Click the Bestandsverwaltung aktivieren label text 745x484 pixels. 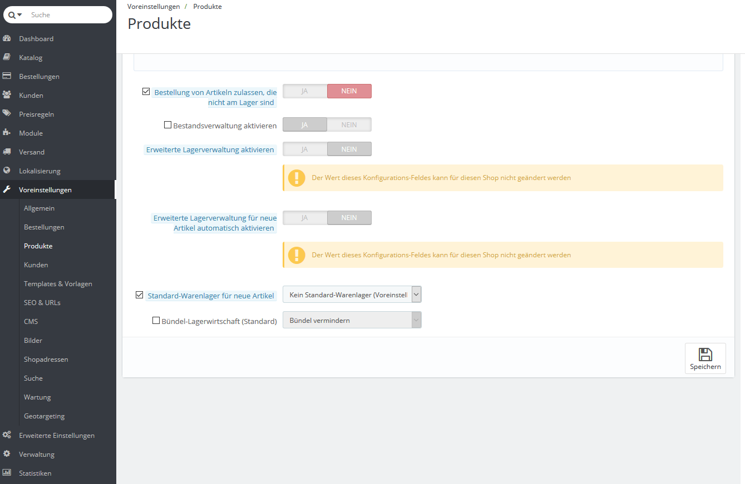[x=225, y=126]
